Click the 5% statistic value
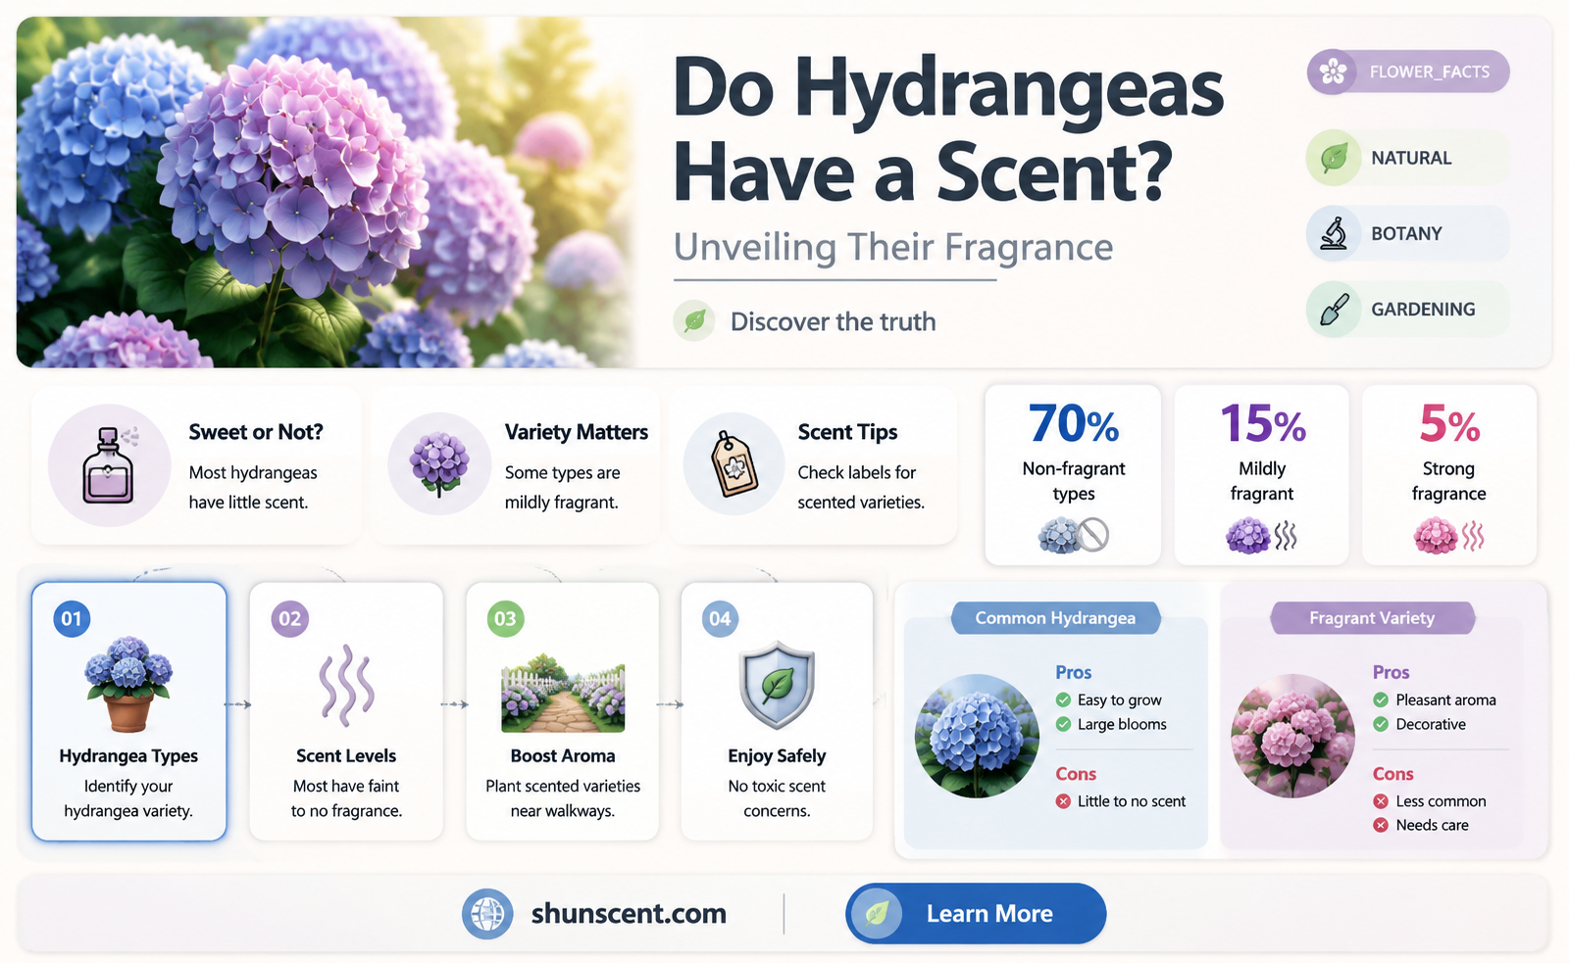Screen dimensions: 1569x963 [x=1449, y=424]
